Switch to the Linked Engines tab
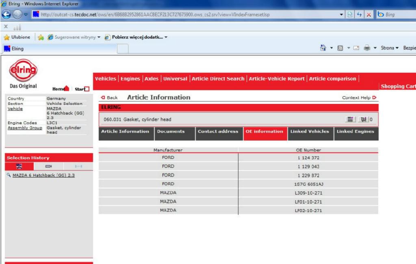The width and height of the screenshot is (416, 264). (x=356, y=134)
